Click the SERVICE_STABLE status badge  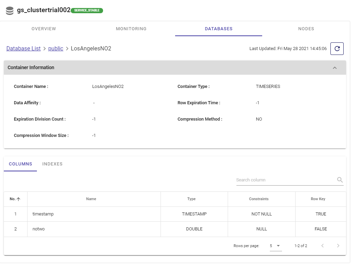pos(87,10)
